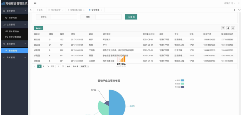
Task: Open 预分配宿舍 in the sidebar
Action: (15, 32)
